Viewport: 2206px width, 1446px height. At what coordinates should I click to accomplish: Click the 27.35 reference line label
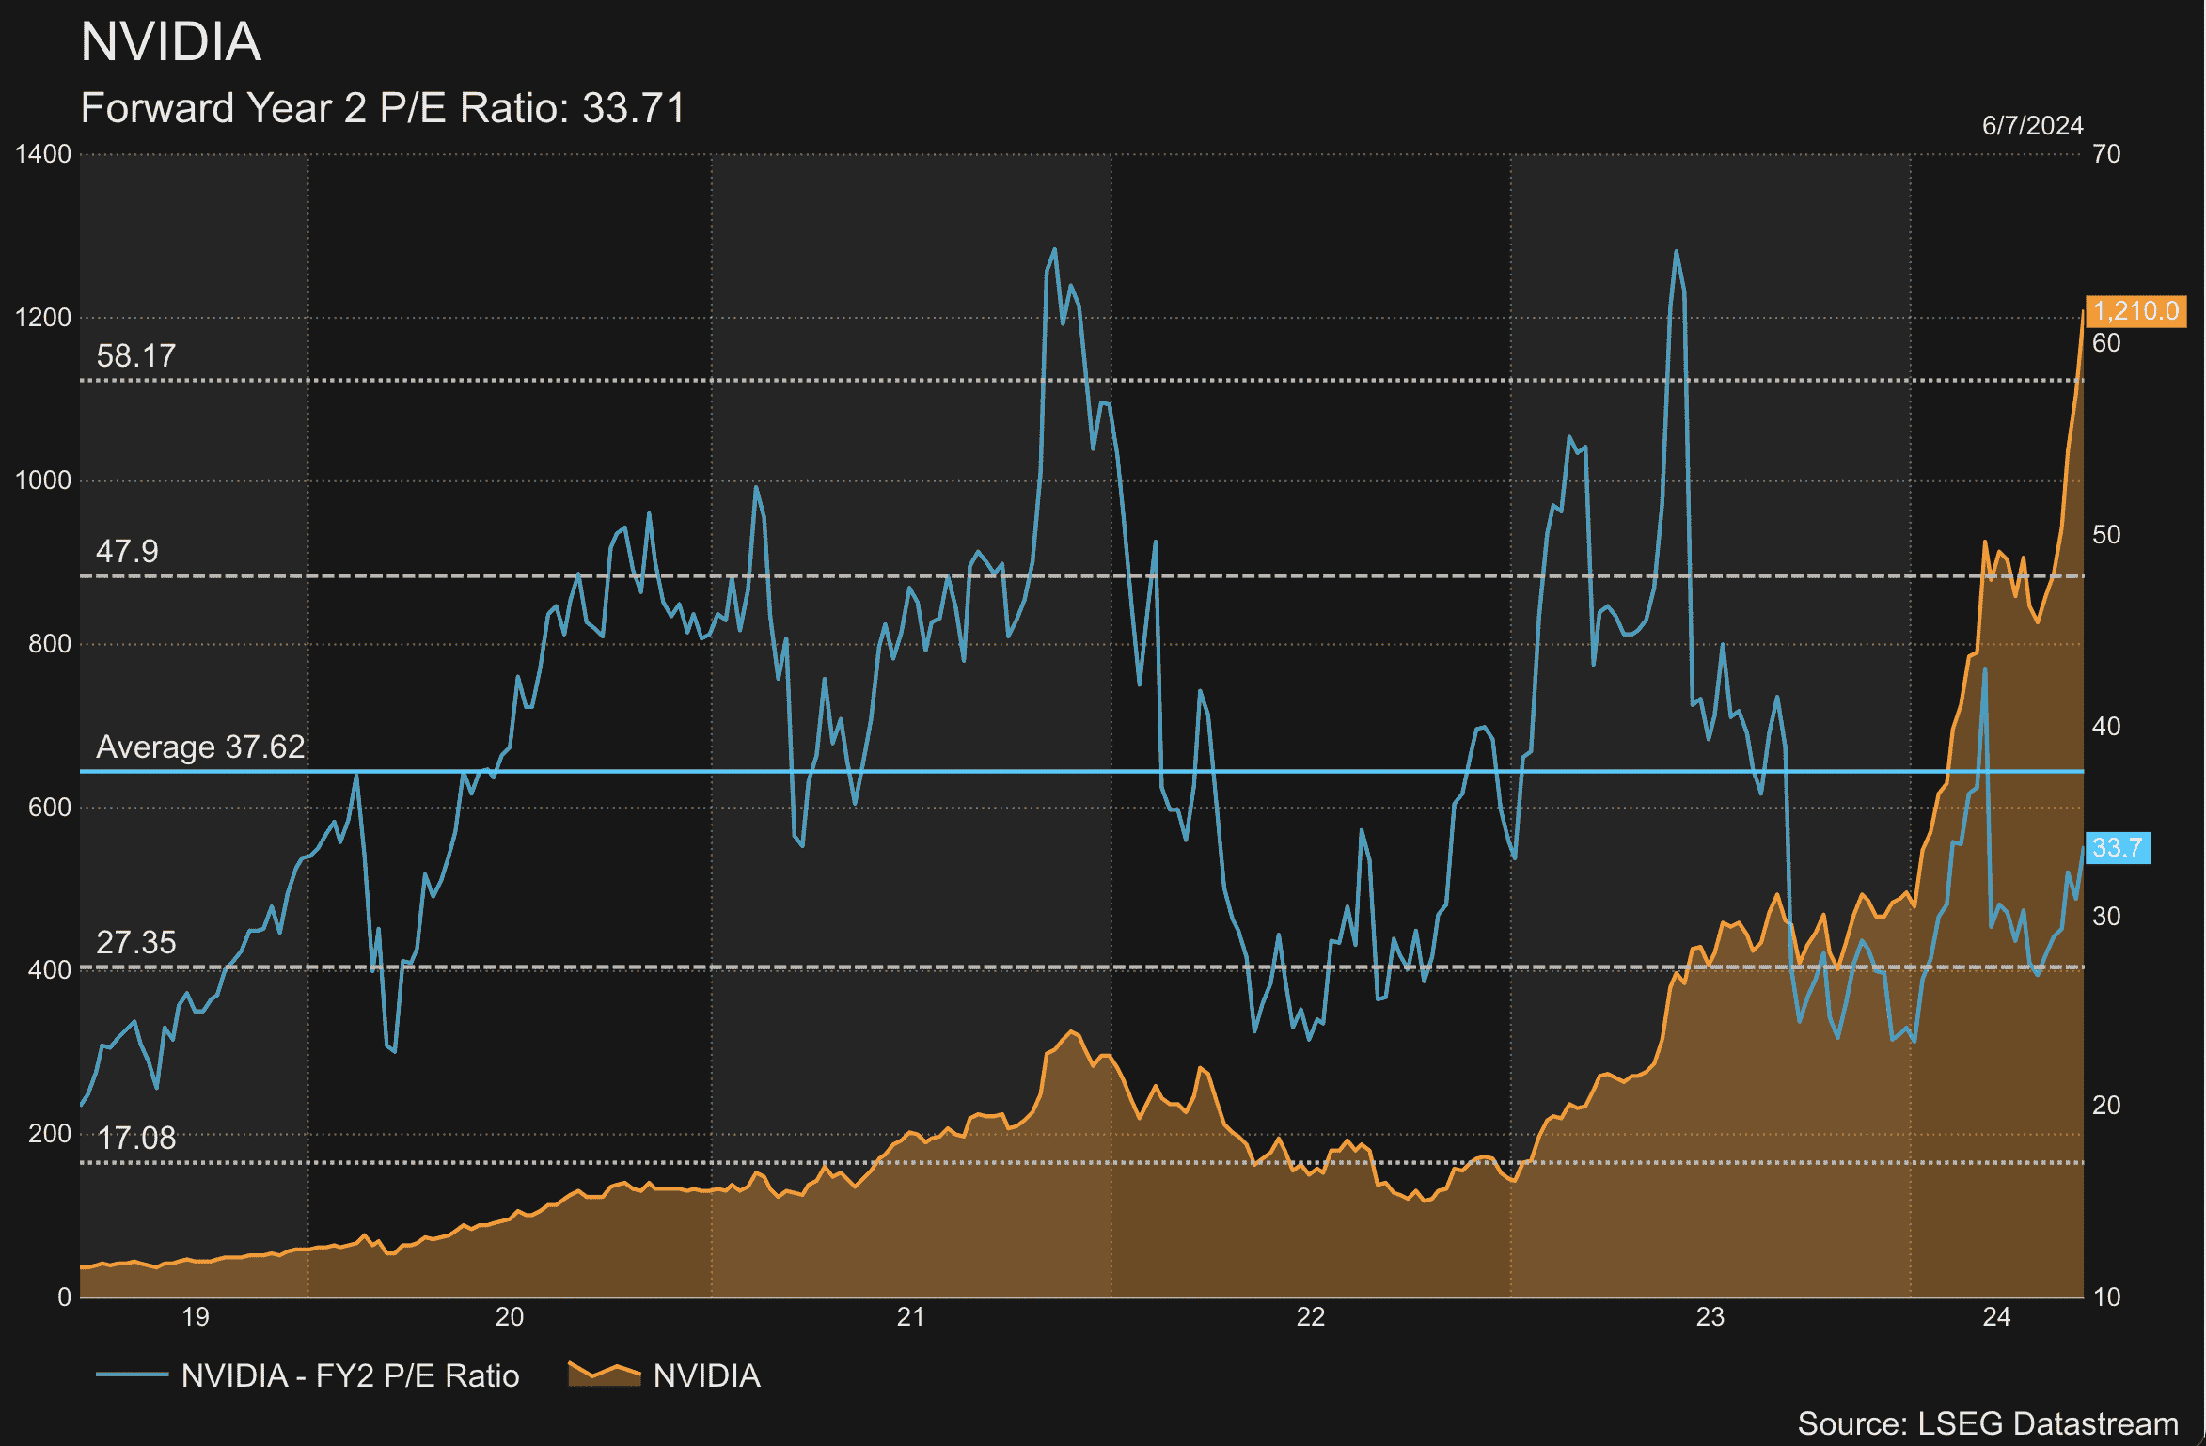[135, 942]
